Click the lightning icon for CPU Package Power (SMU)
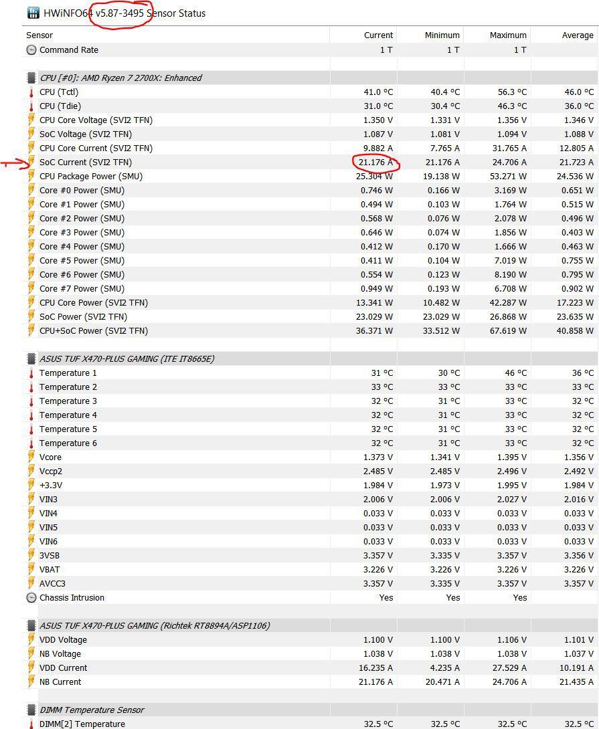The image size is (599, 729). (31, 176)
